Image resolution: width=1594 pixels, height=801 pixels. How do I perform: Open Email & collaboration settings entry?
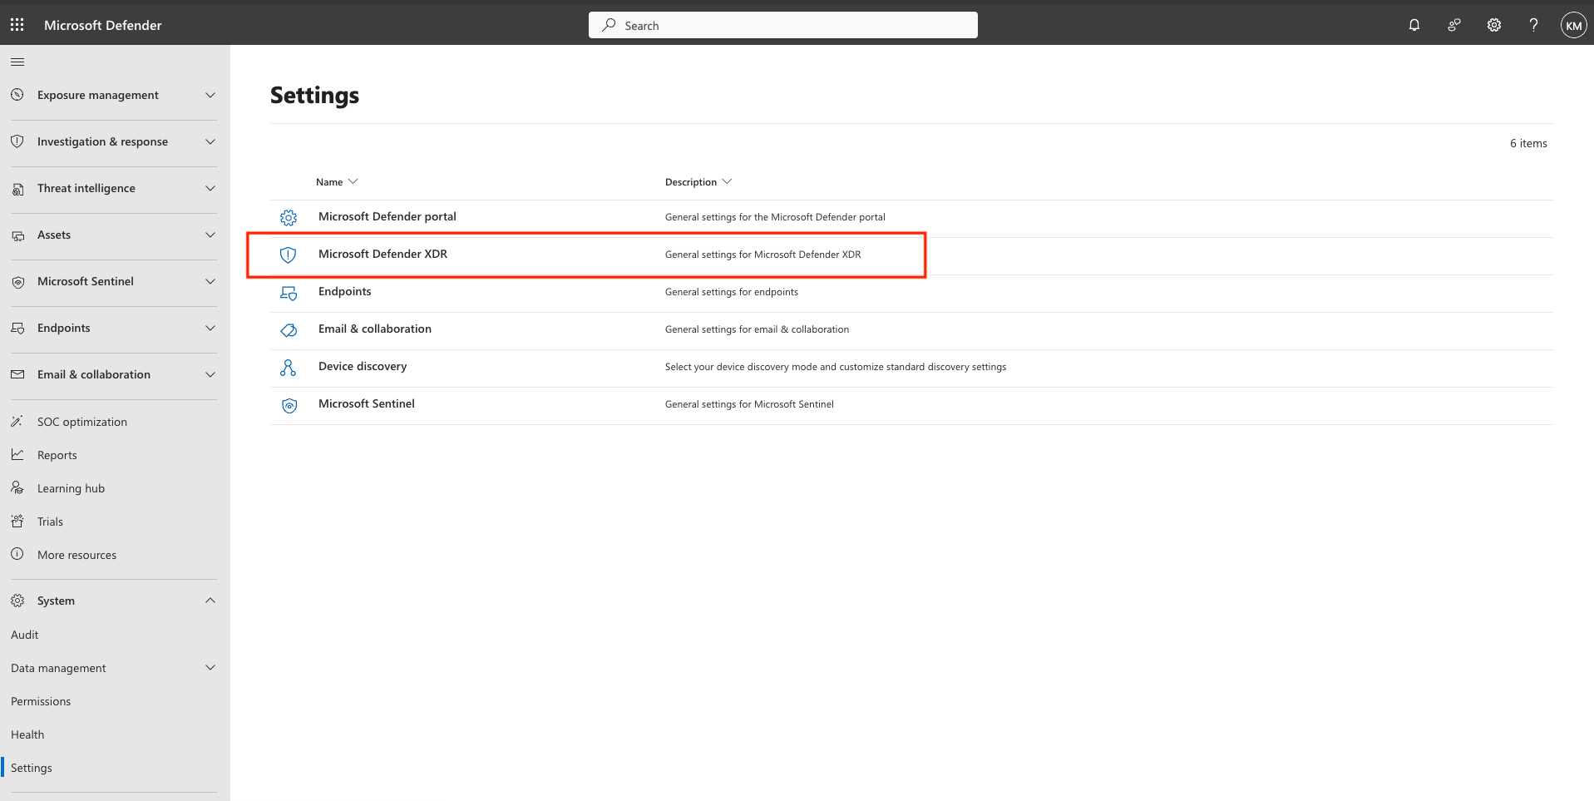tap(374, 329)
